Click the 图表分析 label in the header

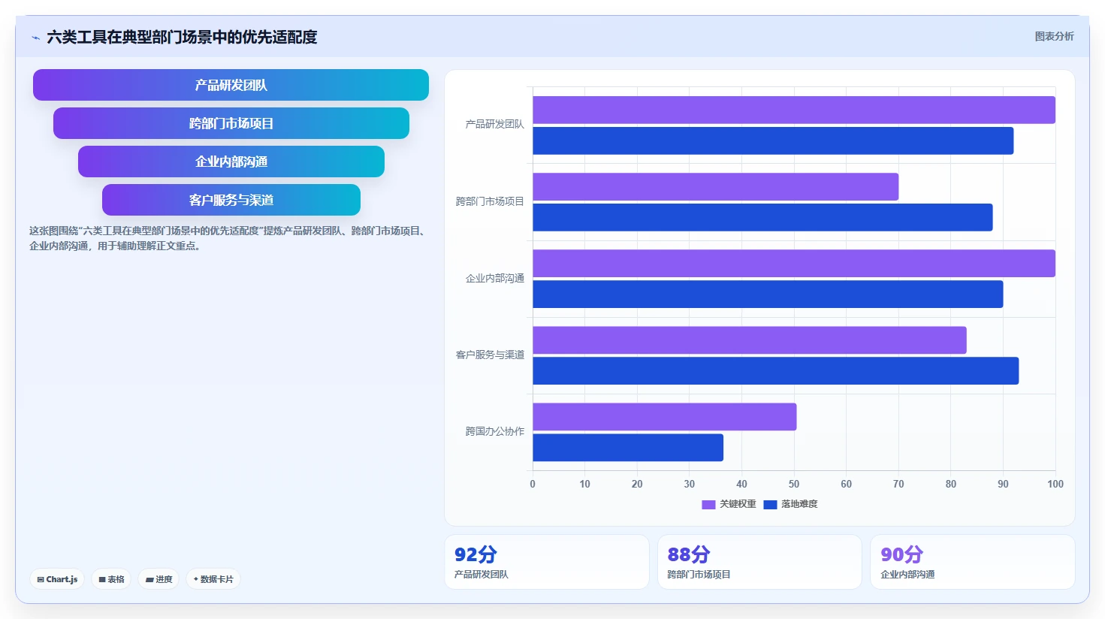pyautogui.click(x=1054, y=36)
